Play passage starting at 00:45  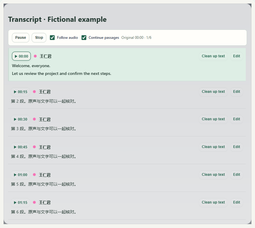21,147
